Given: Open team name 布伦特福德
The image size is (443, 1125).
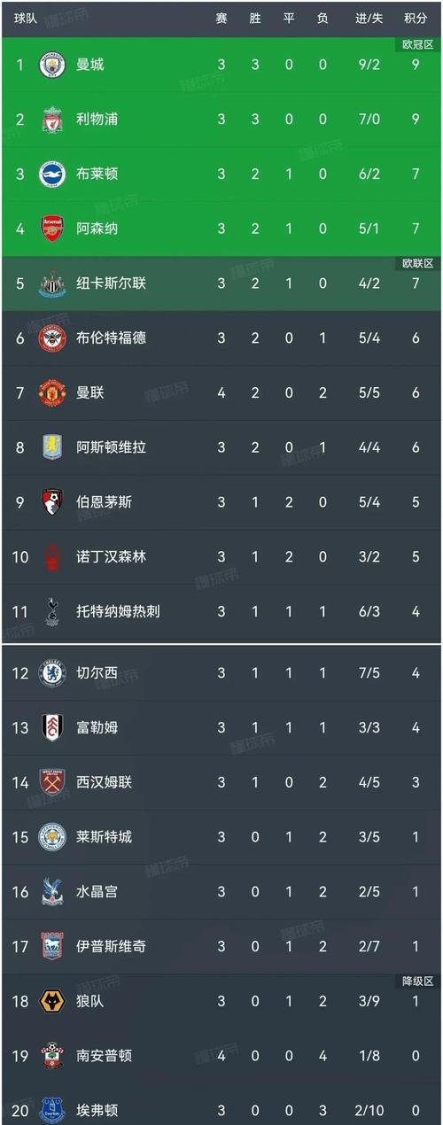Looking at the screenshot, I should pyautogui.click(x=112, y=337).
